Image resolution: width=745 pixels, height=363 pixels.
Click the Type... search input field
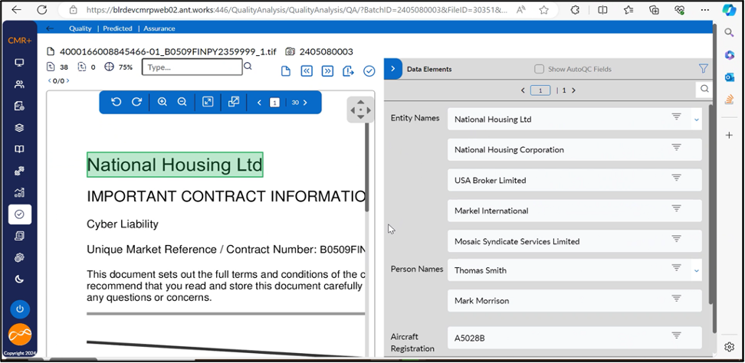(192, 67)
